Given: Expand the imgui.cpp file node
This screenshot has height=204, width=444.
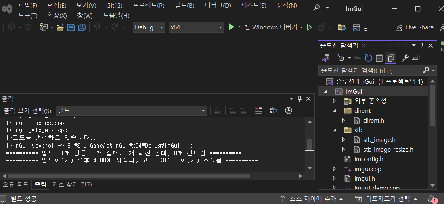Looking at the screenshot, I should (x=334, y=169).
